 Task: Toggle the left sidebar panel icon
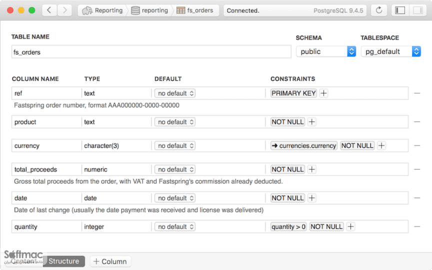pyautogui.click(x=400, y=10)
